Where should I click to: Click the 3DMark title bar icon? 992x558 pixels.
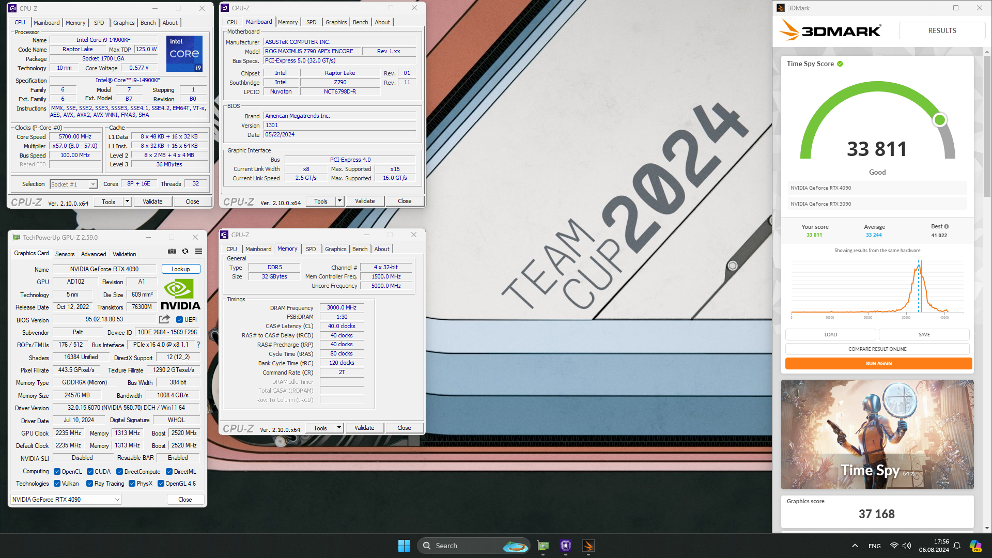[781, 8]
